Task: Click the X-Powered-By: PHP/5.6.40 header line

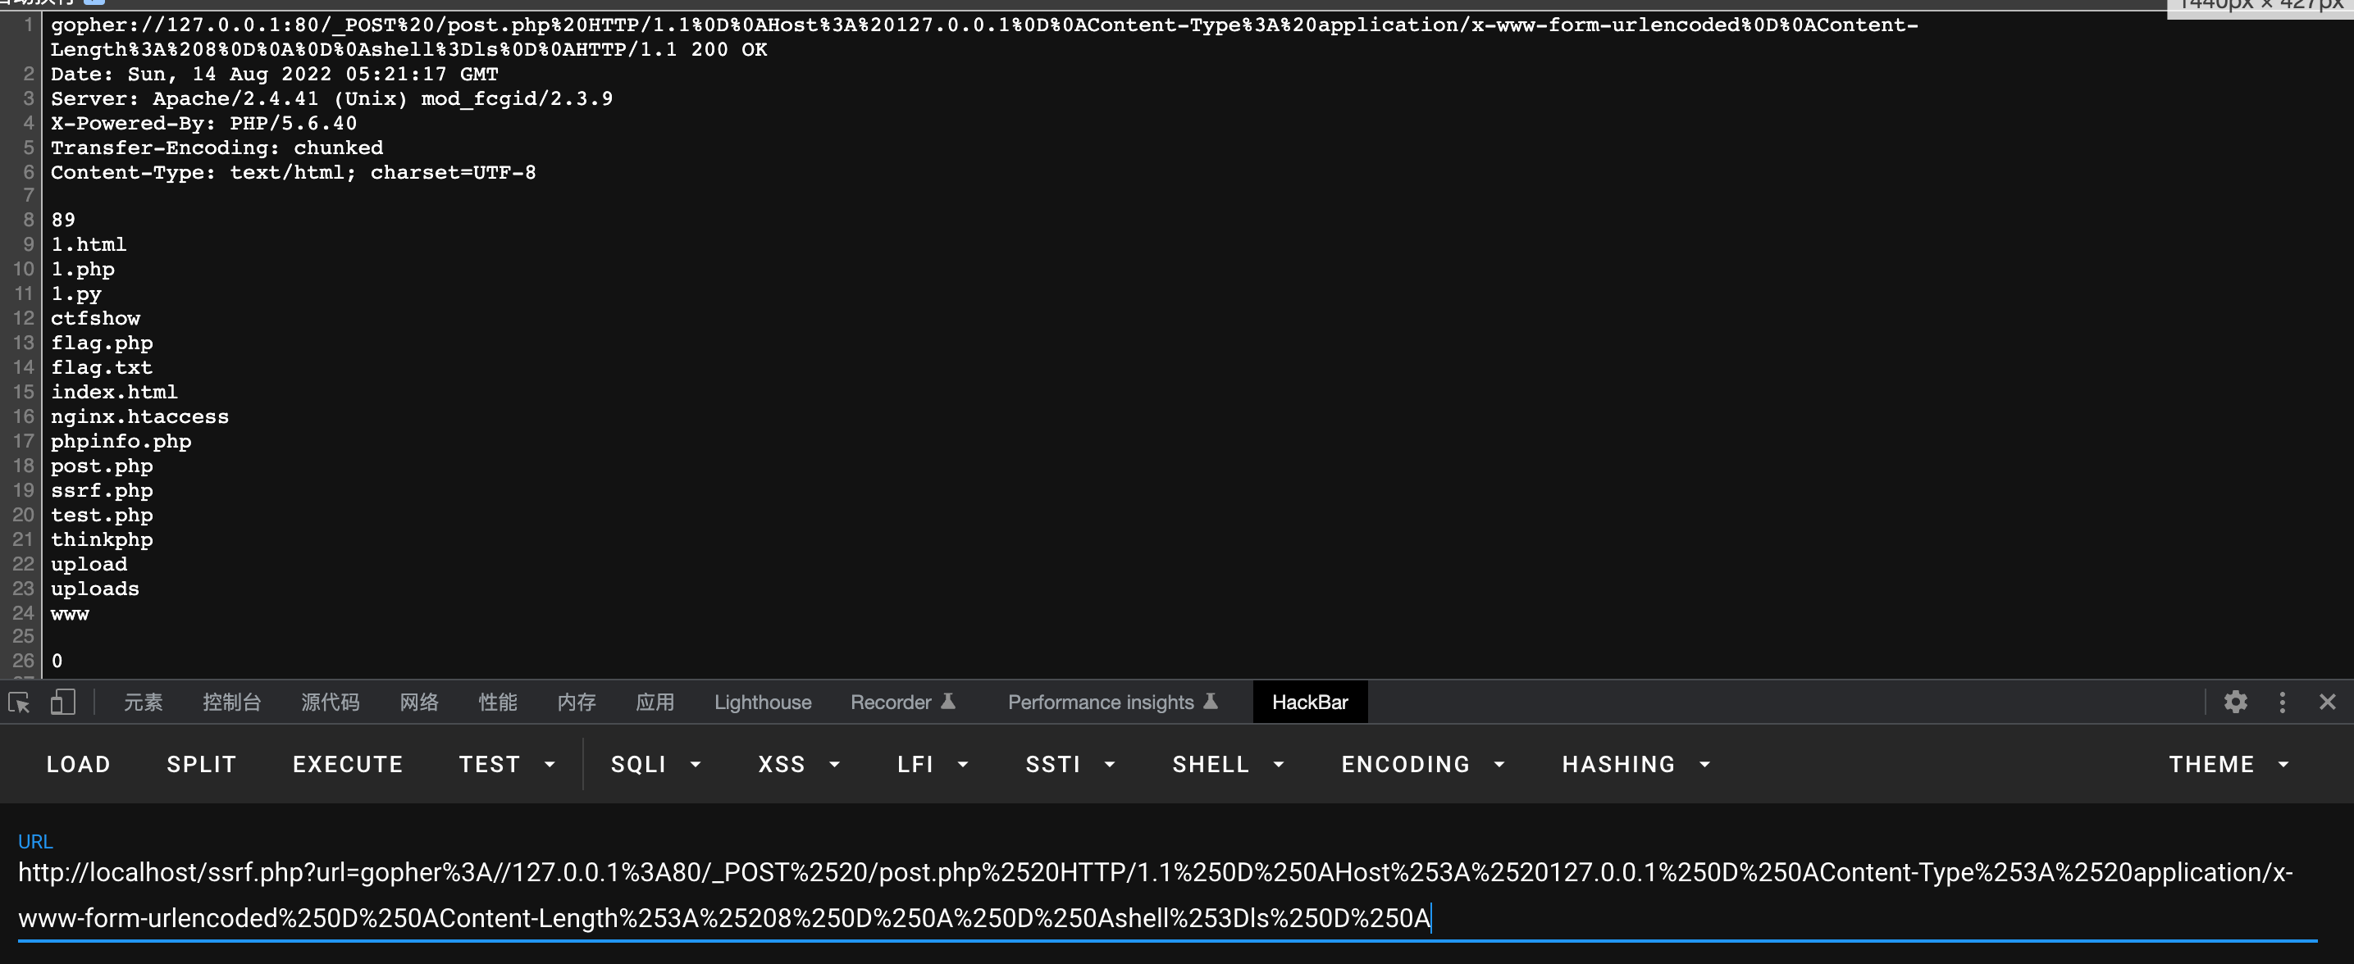Action: coord(203,123)
